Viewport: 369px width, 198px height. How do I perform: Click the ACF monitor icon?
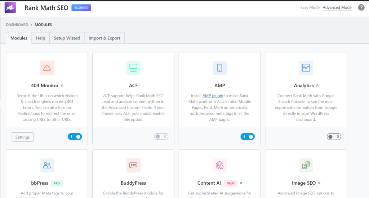pyautogui.click(x=133, y=68)
